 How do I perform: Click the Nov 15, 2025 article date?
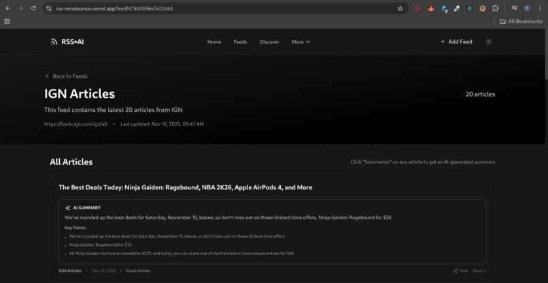tap(104, 271)
